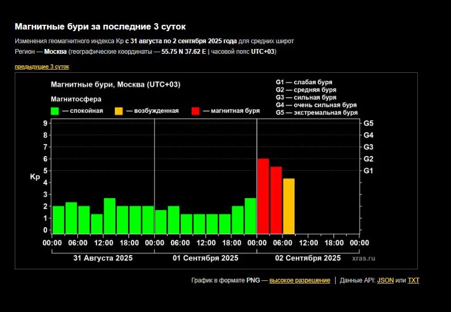451x312 pixels.
Task: Click the 'Магнитные бури за последние 3 суток' heading
Action: (x=100, y=26)
